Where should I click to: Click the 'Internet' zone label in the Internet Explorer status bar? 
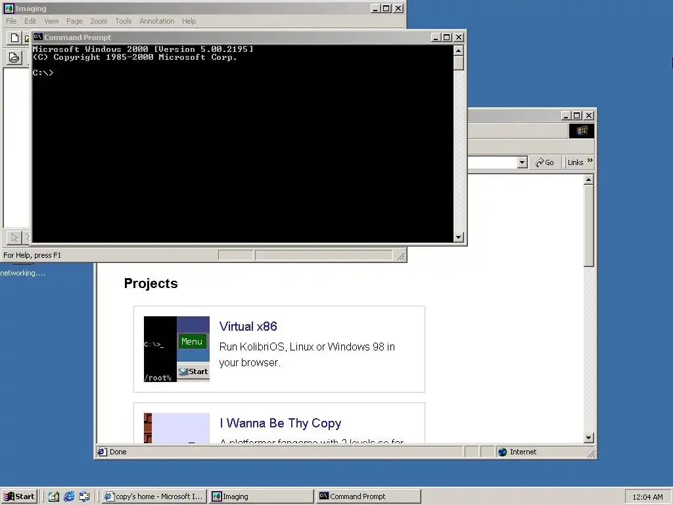(x=522, y=452)
